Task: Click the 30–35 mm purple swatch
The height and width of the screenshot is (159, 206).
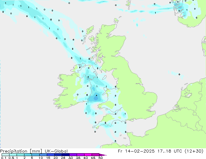Action: 73,155
